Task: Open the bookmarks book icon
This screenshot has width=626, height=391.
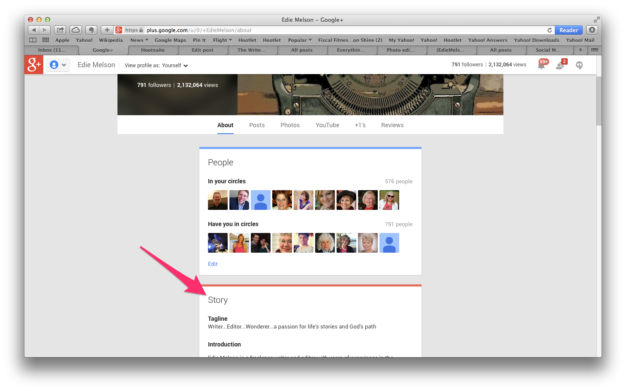Action: (33, 40)
